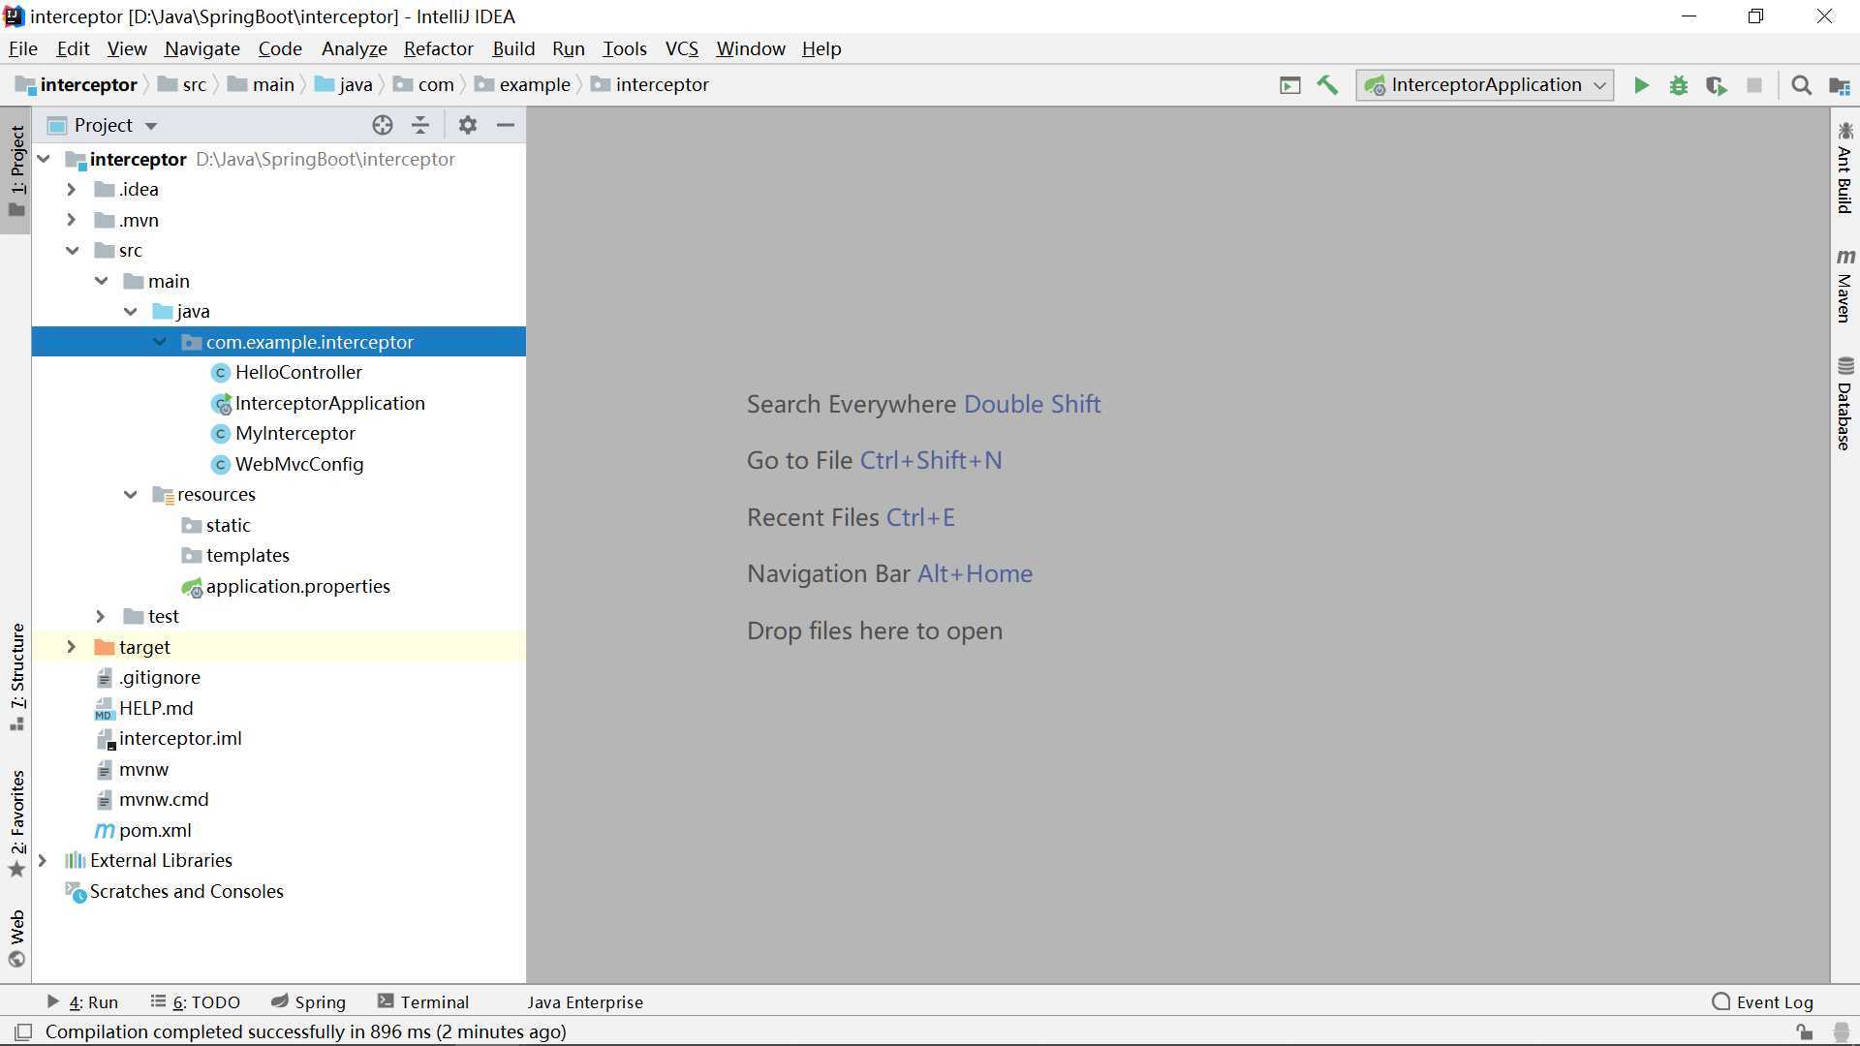This screenshot has height=1046, width=1860.
Task: Toggle tool window bars icon in status bar
Action: click(x=24, y=1031)
